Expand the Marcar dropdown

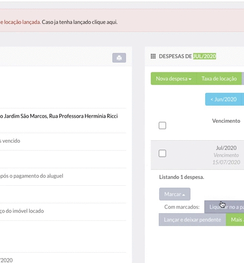[x=175, y=194]
